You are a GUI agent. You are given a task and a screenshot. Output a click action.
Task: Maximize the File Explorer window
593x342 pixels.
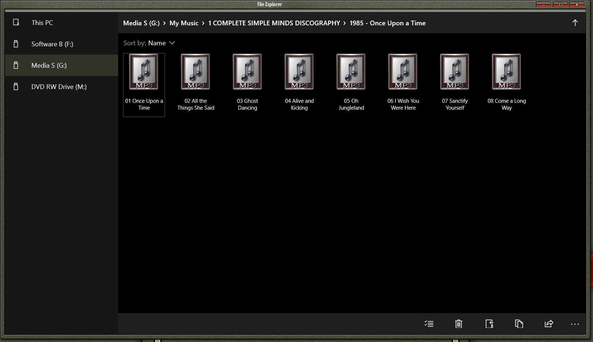click(560, 4)
